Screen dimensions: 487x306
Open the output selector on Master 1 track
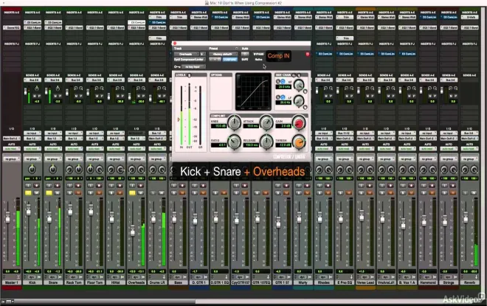click(12, 139)
